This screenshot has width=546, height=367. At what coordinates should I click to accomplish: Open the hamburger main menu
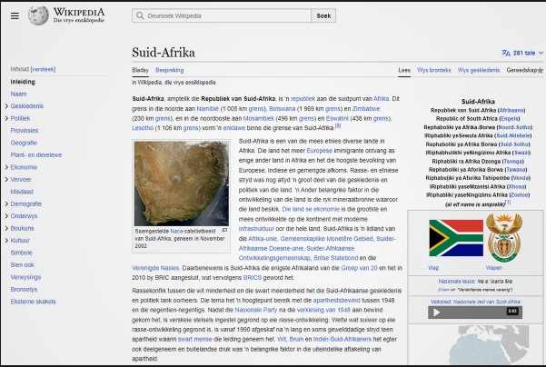point(14,15)
